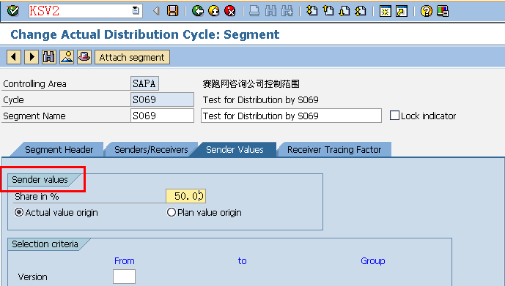Go to First Page icon
505x286 pixels.
pos(312,11)
